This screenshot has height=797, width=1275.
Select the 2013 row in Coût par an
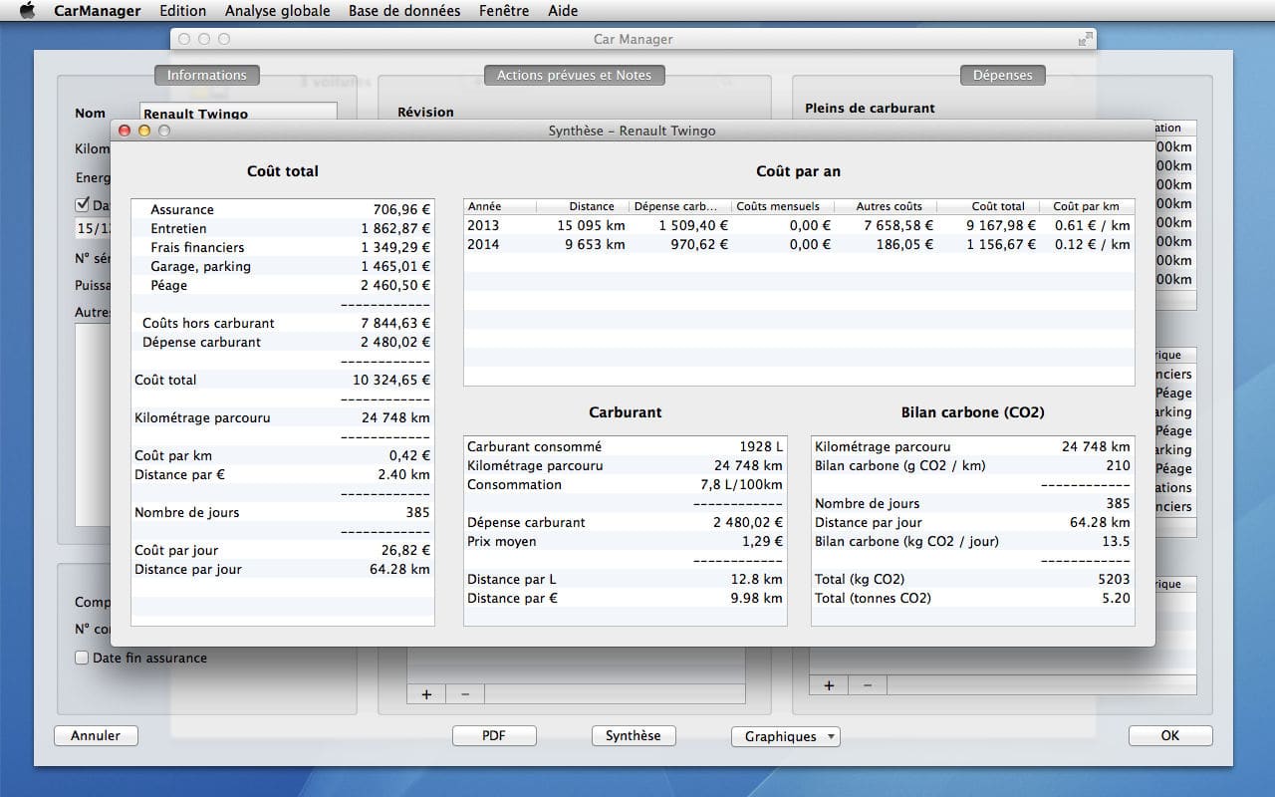point(799,225)
